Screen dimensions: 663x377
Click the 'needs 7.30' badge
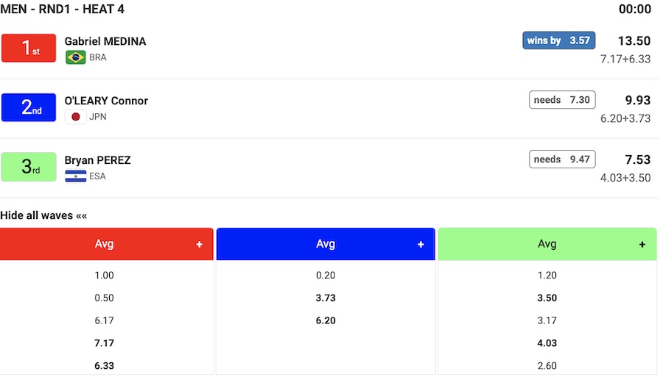pyautogui.click(x=561, y=100)
